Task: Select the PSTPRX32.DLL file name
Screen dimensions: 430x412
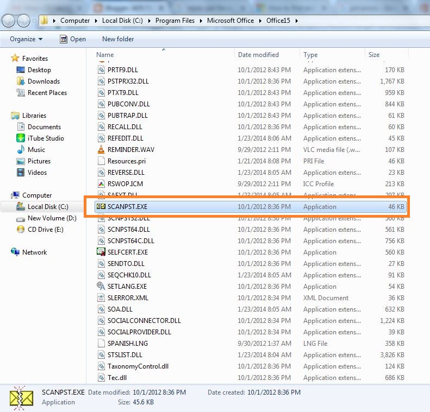Action: coord(128,81)
